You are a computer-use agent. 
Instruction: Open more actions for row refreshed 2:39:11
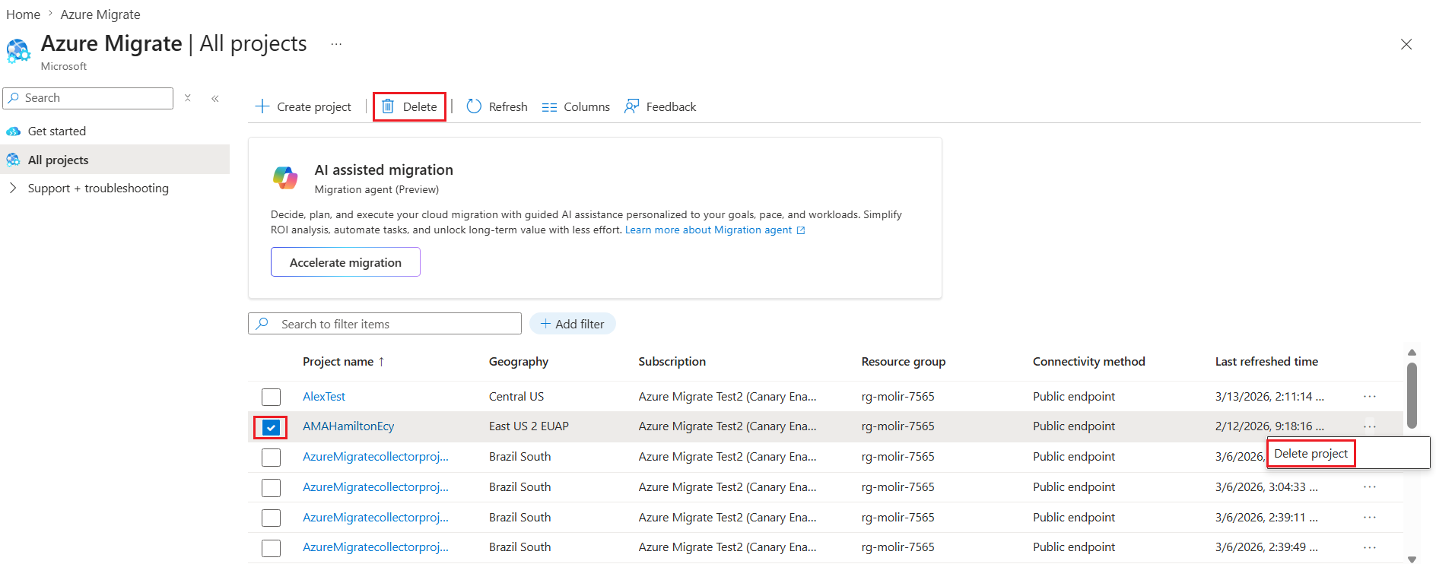(1370, 518)
